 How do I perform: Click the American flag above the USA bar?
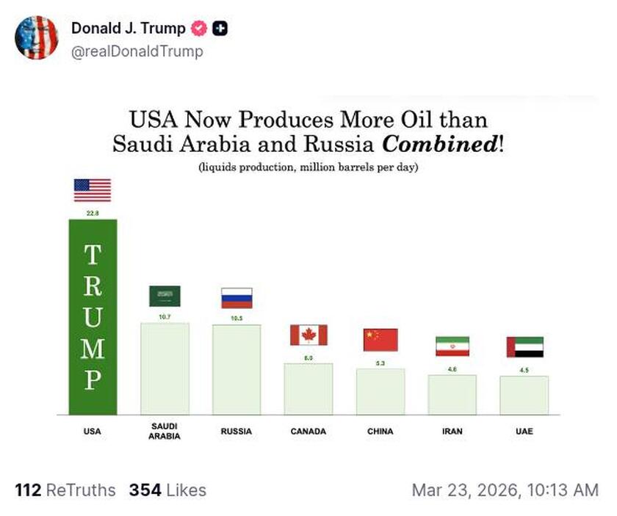(x=92, y=190)
